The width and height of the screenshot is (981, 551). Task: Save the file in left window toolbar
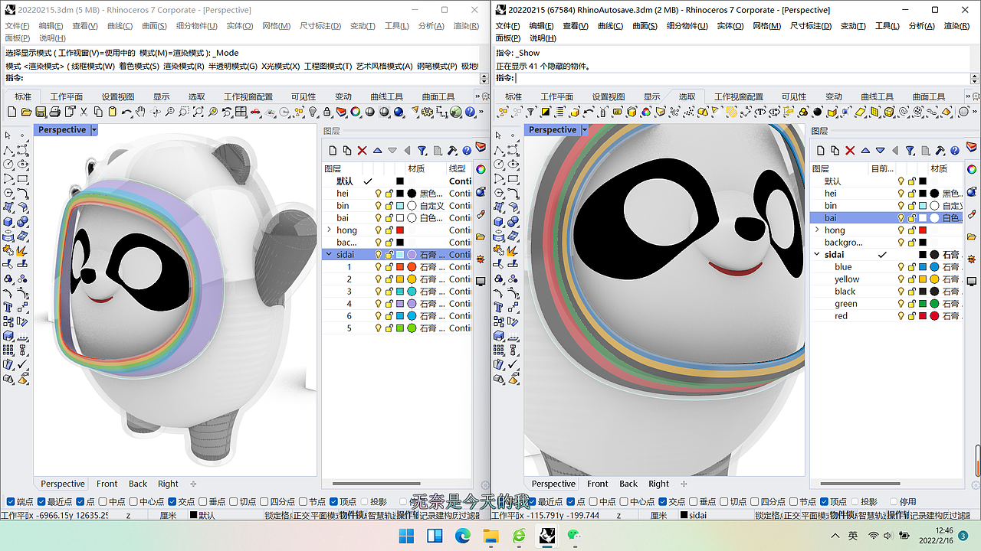41,112
